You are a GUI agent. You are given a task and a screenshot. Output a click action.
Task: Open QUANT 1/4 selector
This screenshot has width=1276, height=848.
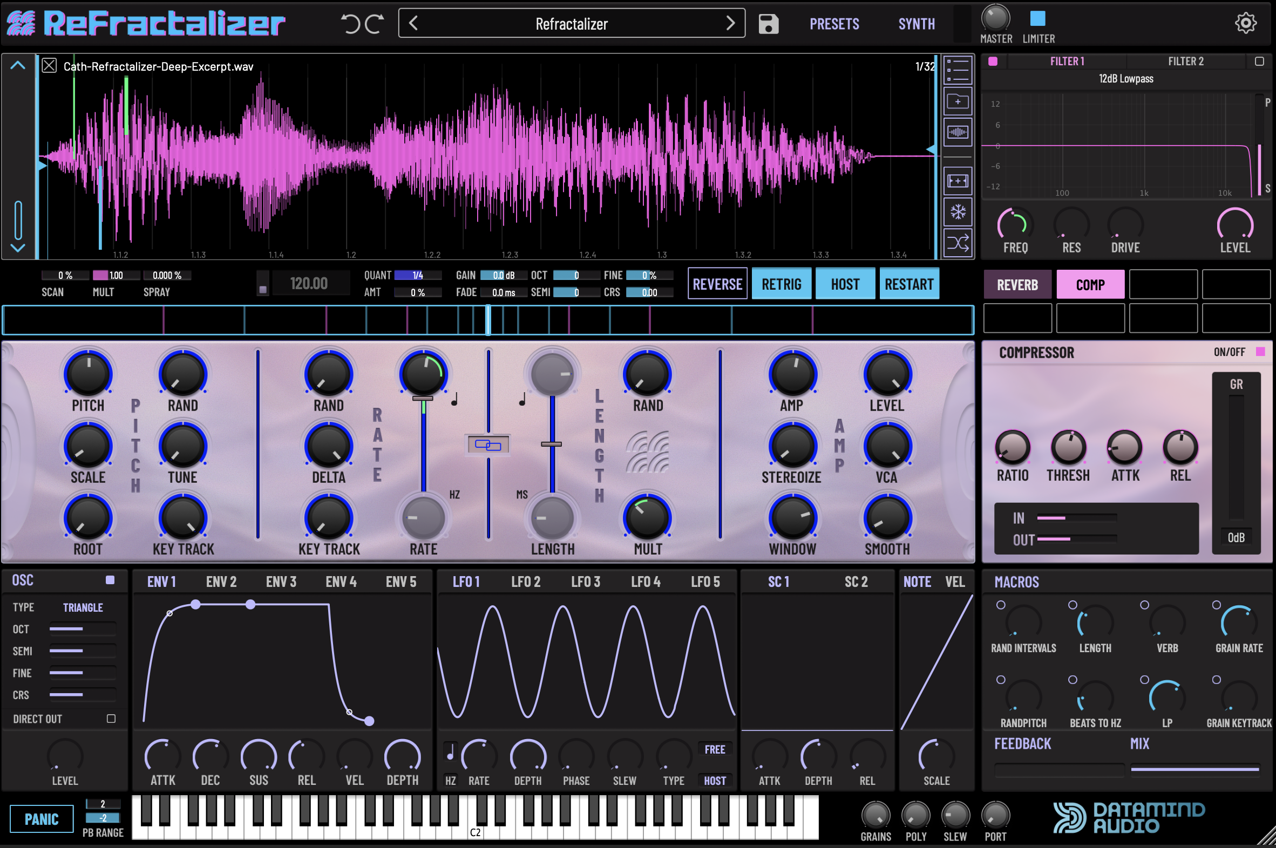coord(417,275)
